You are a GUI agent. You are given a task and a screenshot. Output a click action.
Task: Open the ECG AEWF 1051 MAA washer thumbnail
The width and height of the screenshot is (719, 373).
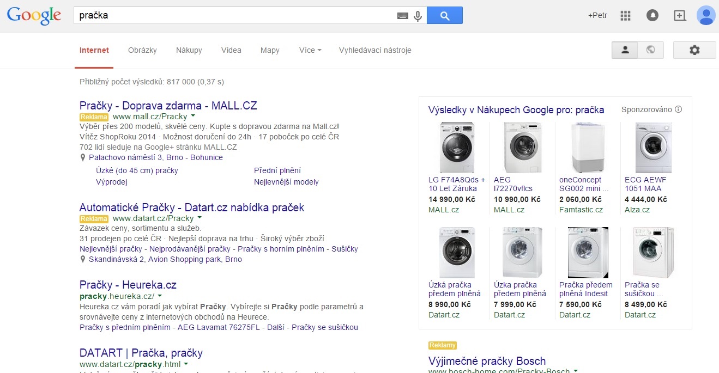point(653,147)
